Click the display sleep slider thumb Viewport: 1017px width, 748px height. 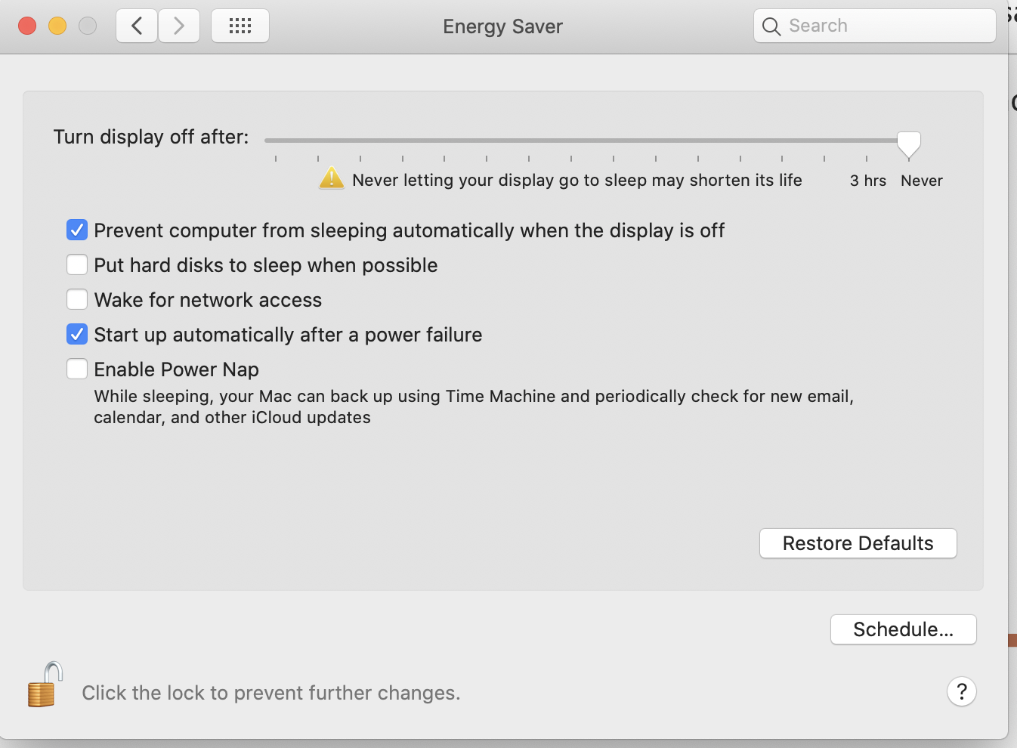tap(908, 144)
